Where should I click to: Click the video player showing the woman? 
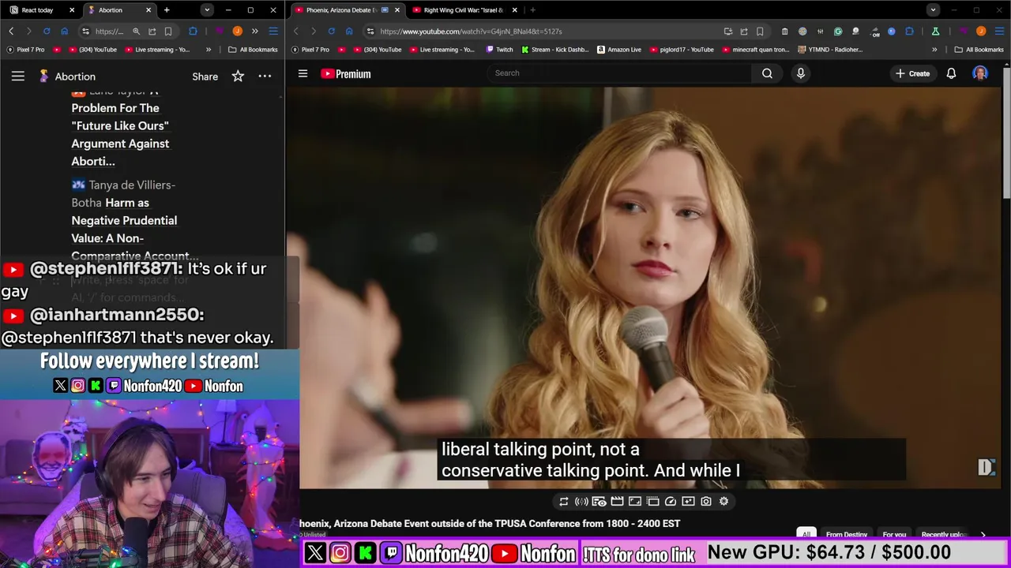(644, 288)
